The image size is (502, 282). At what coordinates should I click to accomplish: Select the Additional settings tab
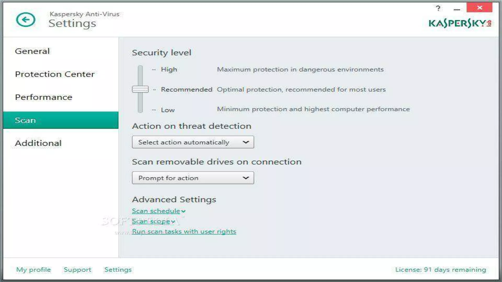tap(38, 143)
